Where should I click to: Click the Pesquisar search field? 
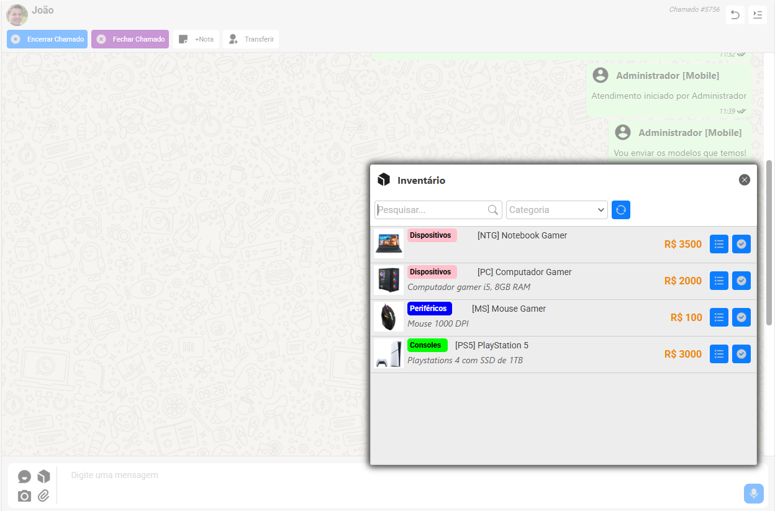[432, 210]
